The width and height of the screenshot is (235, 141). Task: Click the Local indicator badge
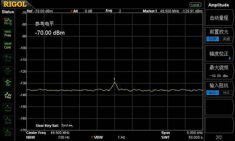(x=195, y=5)
